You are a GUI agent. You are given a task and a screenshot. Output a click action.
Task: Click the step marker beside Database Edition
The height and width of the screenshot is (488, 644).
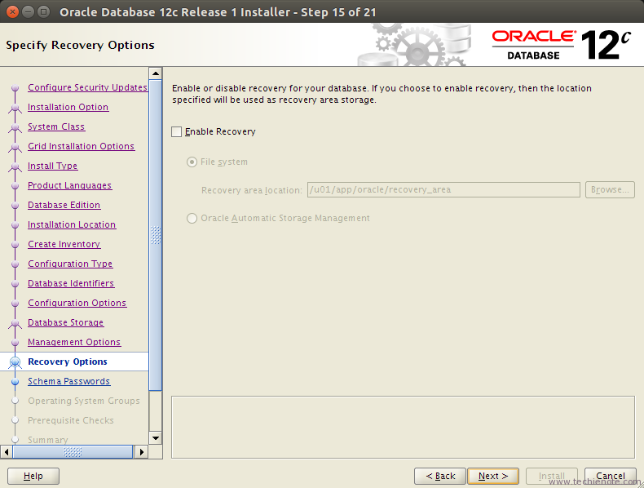[15, 205]
